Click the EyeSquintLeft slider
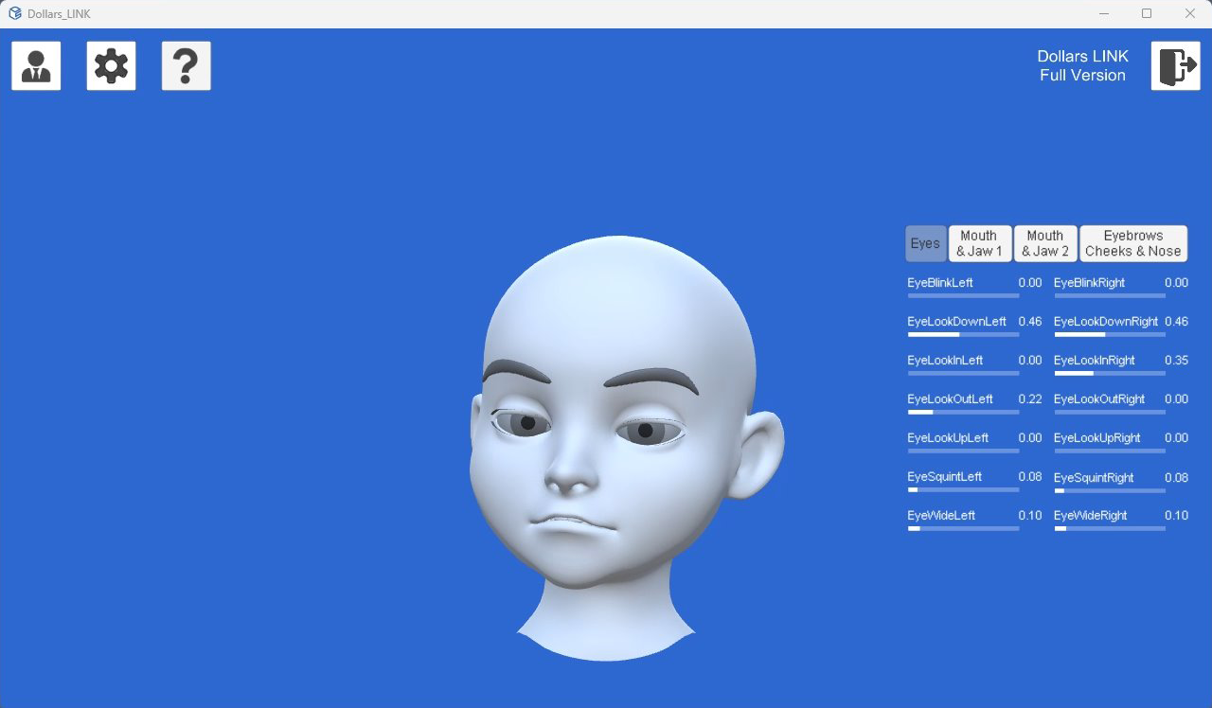 click(963, 489)
